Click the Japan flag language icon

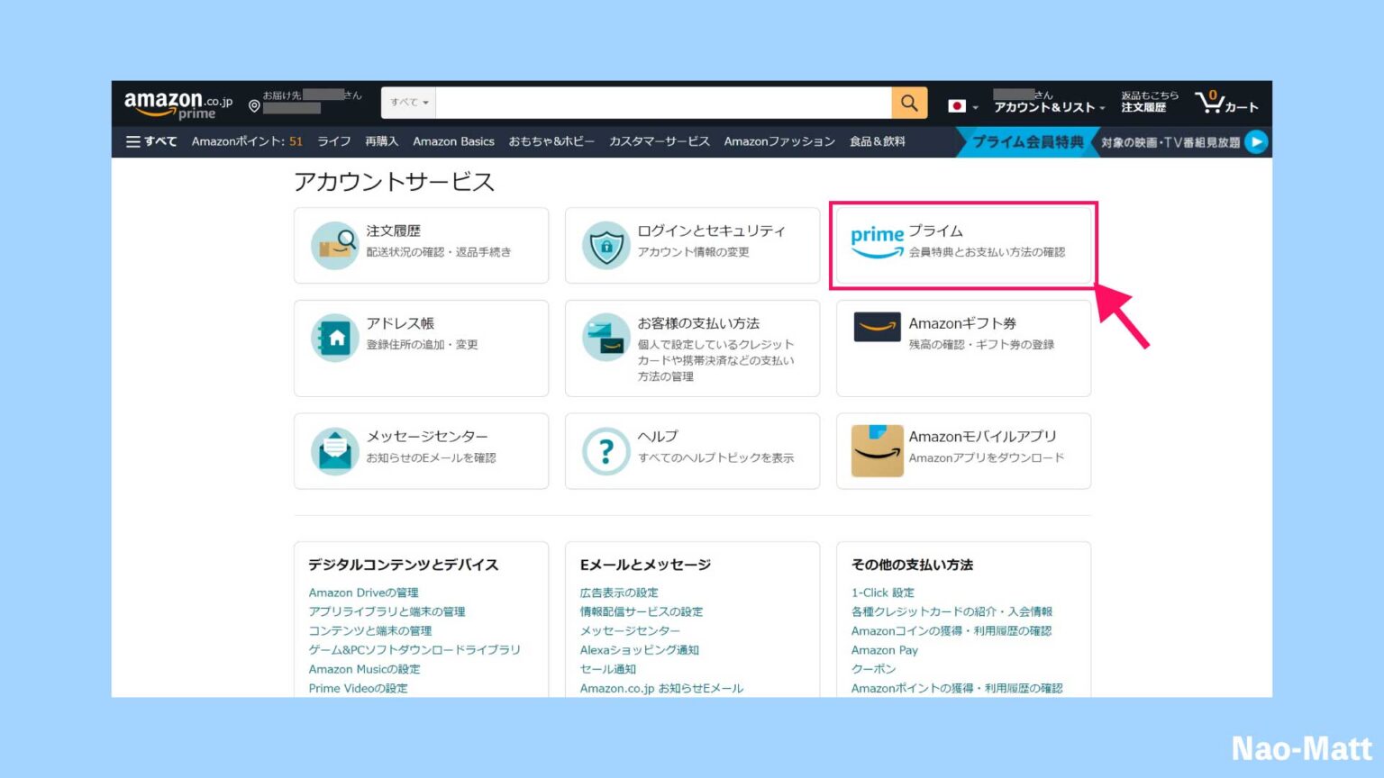(957, 106)
